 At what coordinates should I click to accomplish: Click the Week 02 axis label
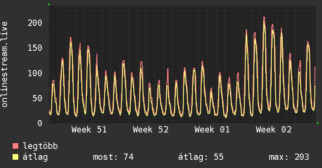tap(274, 130)
